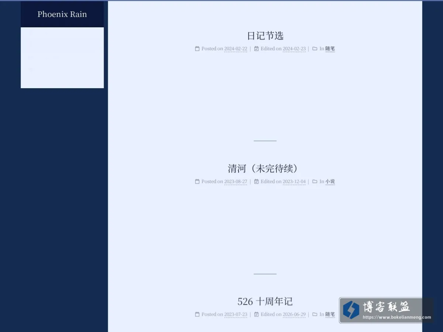
Task: Open the 526 十周年记 post
Action: [x=265, y=301]
